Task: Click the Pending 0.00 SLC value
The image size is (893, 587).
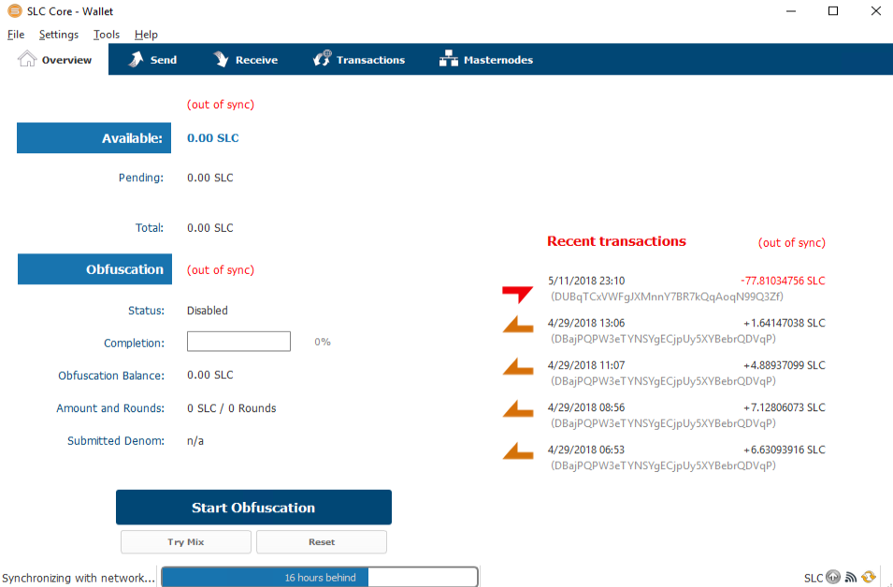Action: coord(210,178)
